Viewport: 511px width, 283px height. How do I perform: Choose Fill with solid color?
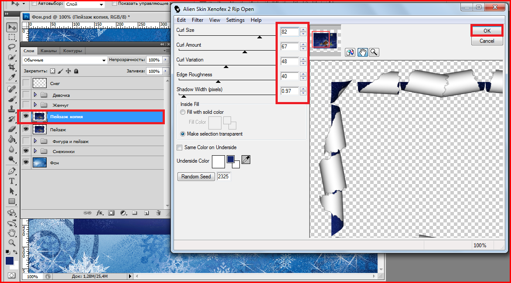(x=183, y=112)
